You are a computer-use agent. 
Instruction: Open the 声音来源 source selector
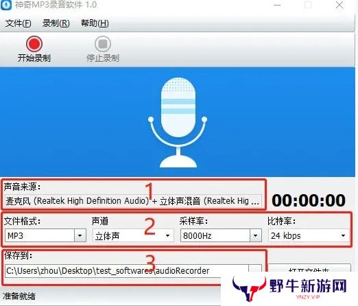tap(133, 201)
